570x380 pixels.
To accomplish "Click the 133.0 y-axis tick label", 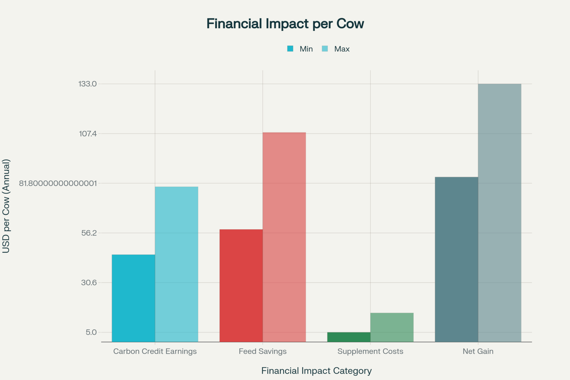I will point(87,84).
